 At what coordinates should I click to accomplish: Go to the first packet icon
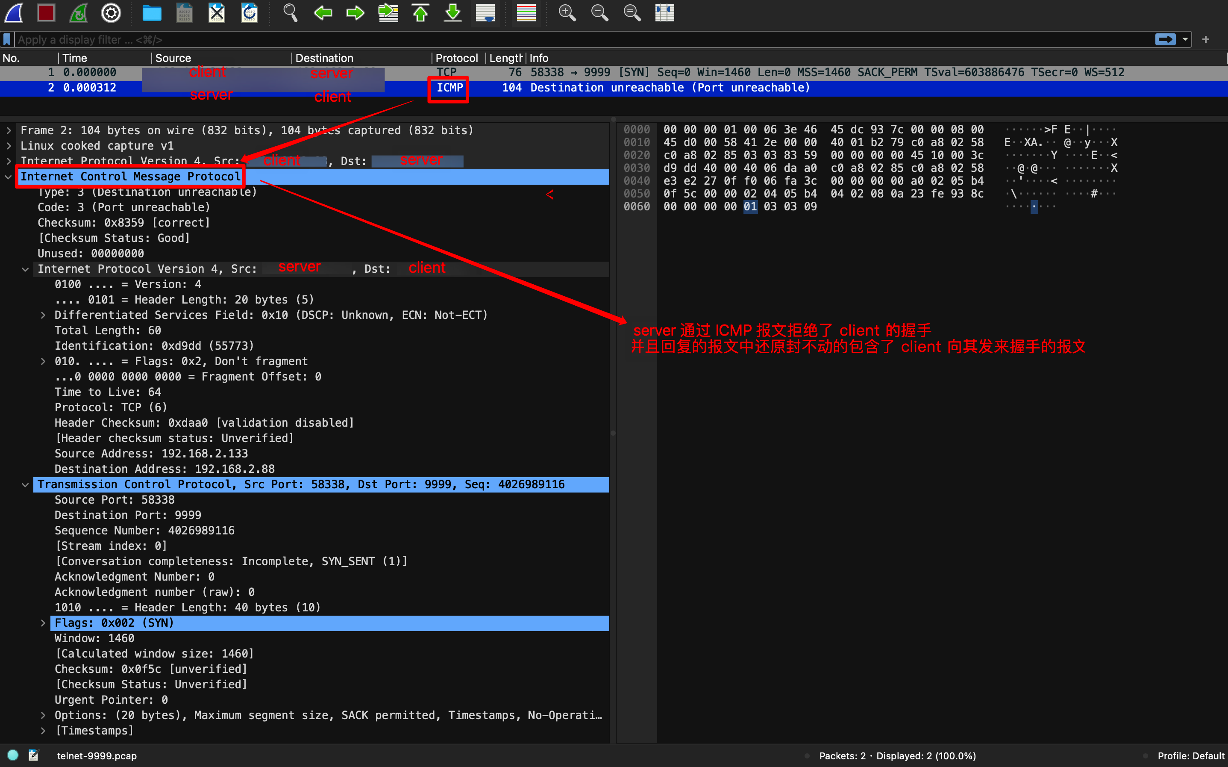click(420, 13)
